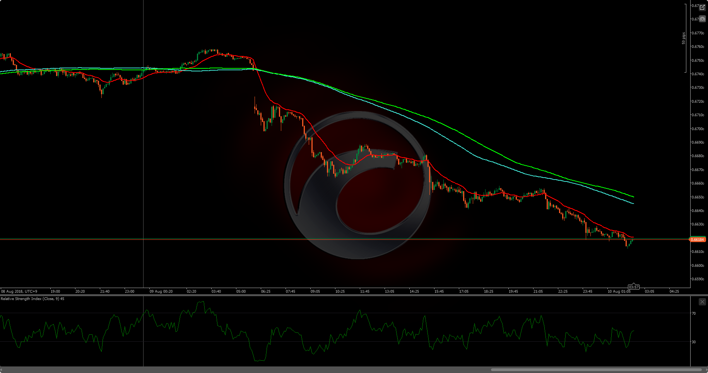Click the left scroll arrow of the chart scrollbar

click(x=2, y=370)
